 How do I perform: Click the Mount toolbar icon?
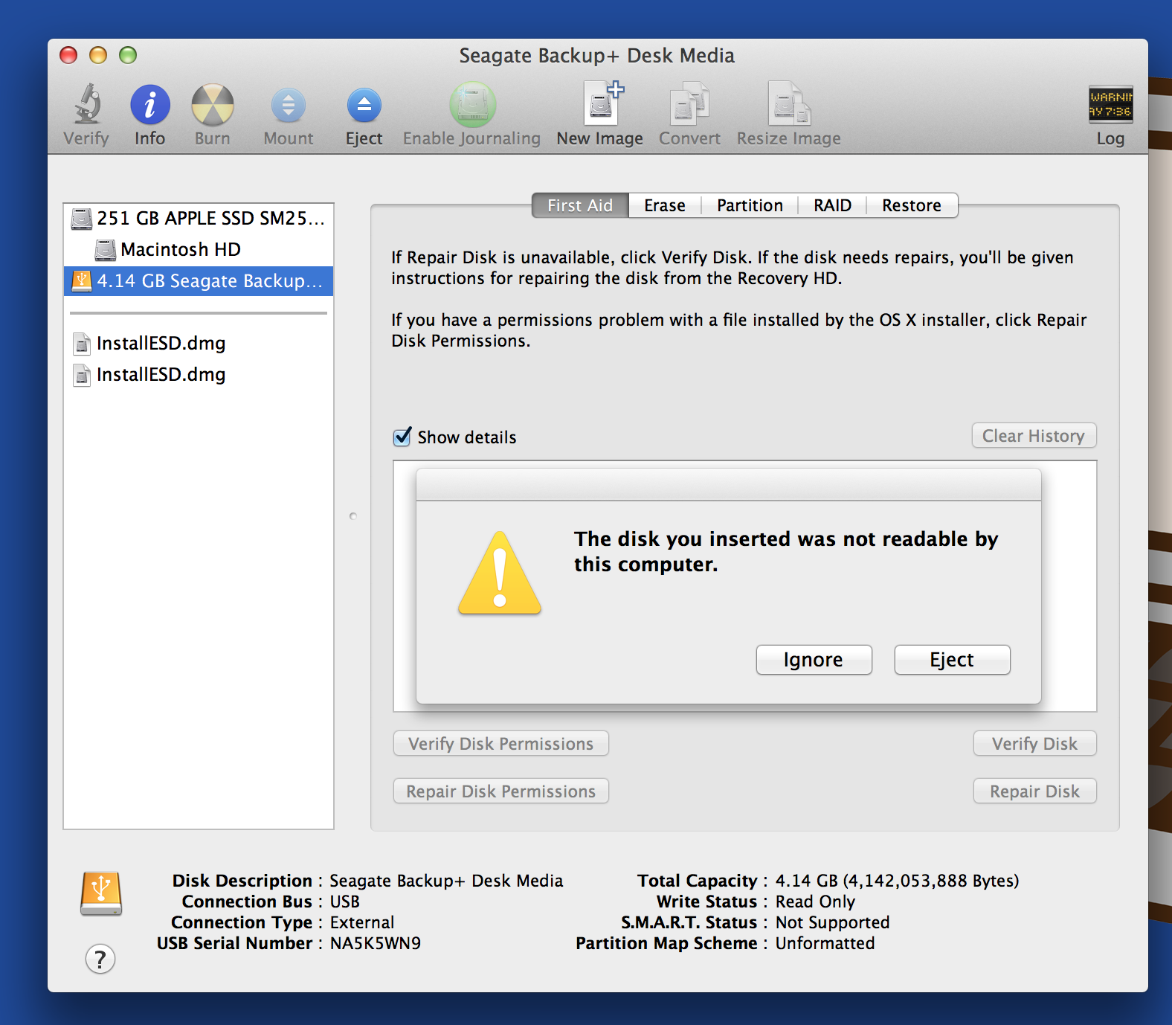[x=289, y=105]
